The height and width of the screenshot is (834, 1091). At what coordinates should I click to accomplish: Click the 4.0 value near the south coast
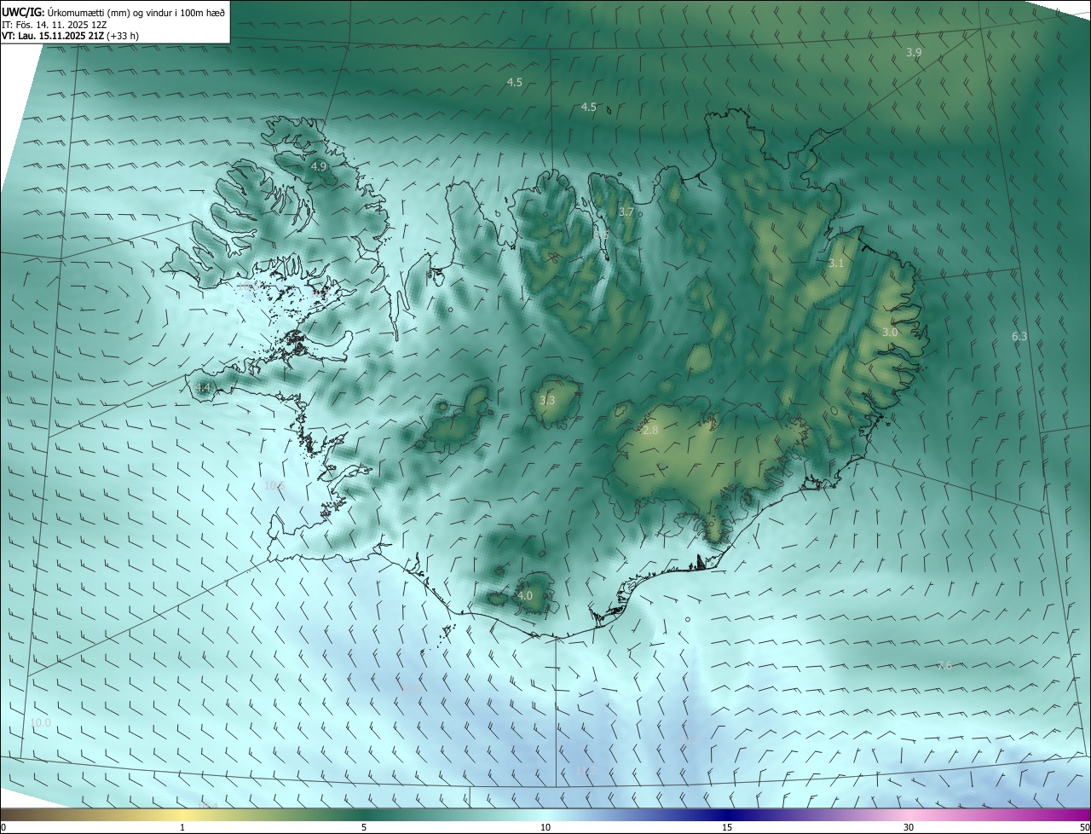pos(525,596)
